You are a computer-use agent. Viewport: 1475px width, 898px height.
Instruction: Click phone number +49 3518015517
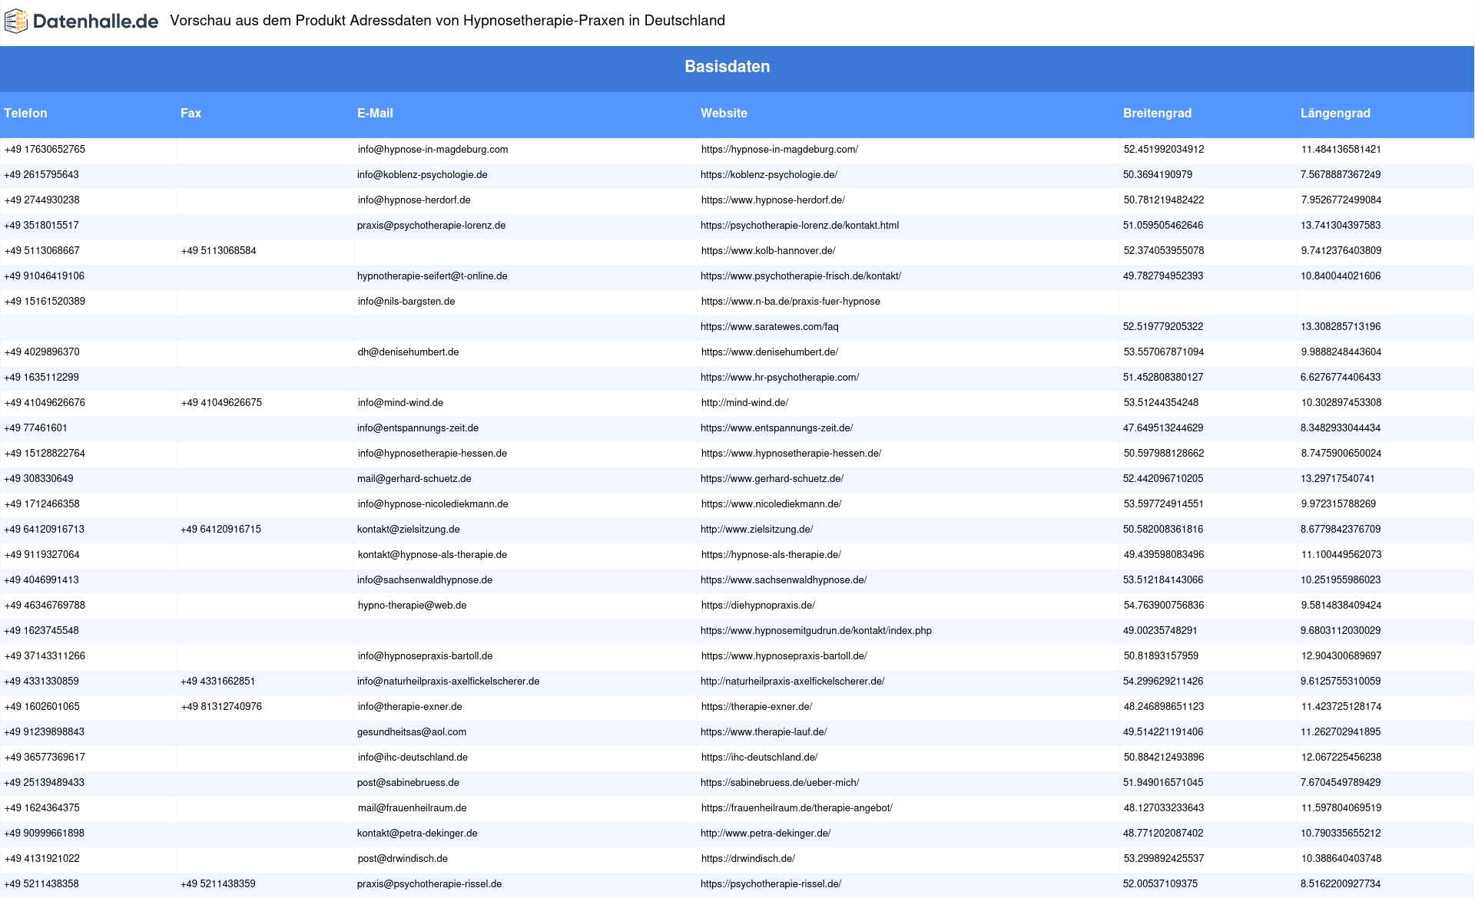tap(41, 226)
